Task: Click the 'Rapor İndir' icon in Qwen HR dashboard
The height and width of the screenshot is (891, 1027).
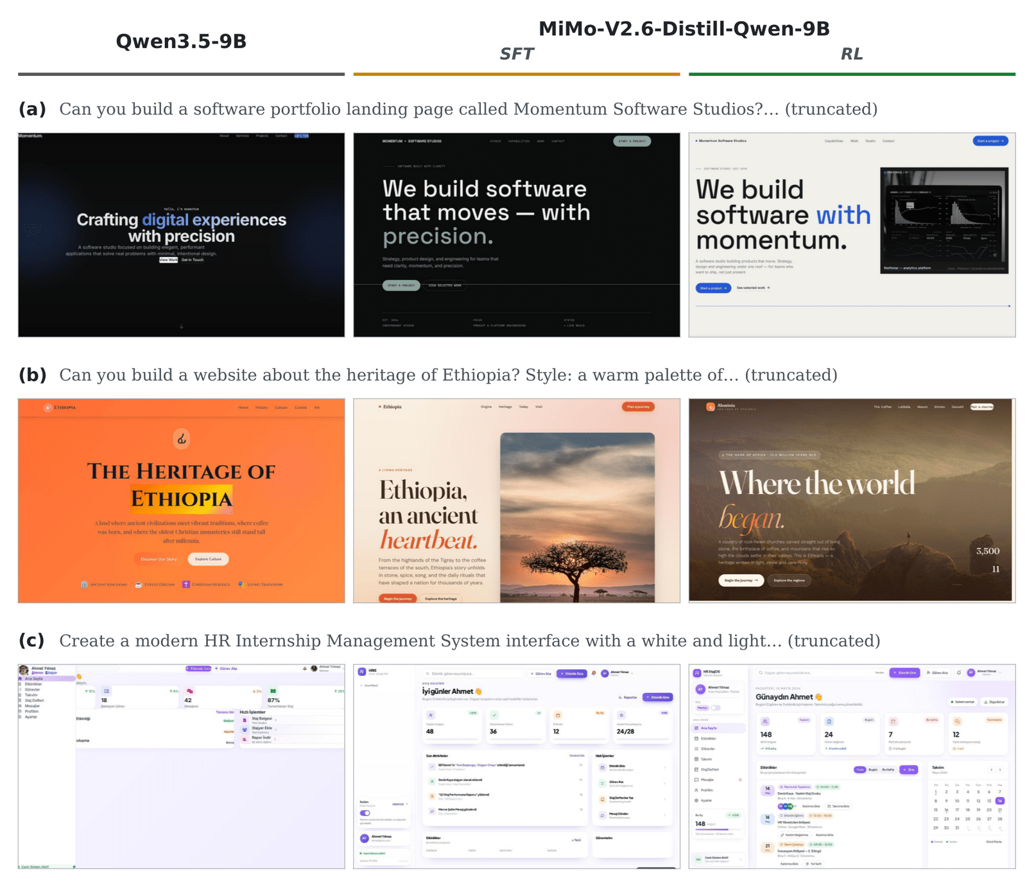Action: (x=245, y=739)
